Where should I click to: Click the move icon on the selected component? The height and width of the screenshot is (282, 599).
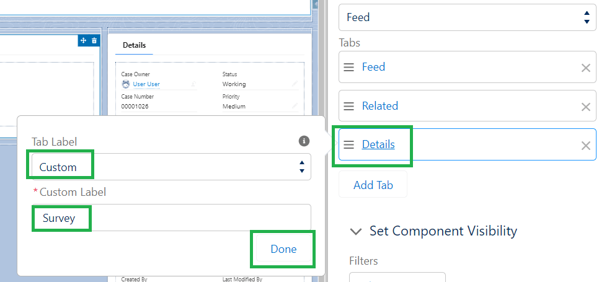pos(82,40)
